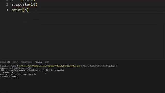Click line number 3 in gutter

point(7,10)
